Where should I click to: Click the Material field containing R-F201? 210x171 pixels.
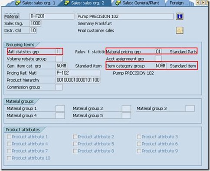(52, 16)
